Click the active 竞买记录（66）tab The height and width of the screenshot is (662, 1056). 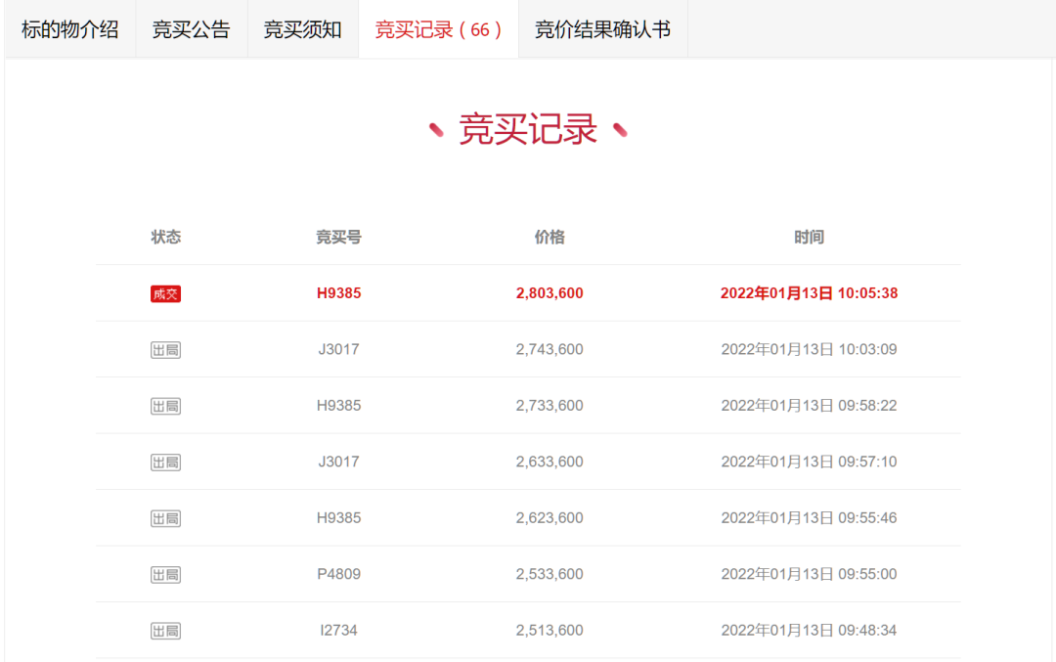point(438,29)
